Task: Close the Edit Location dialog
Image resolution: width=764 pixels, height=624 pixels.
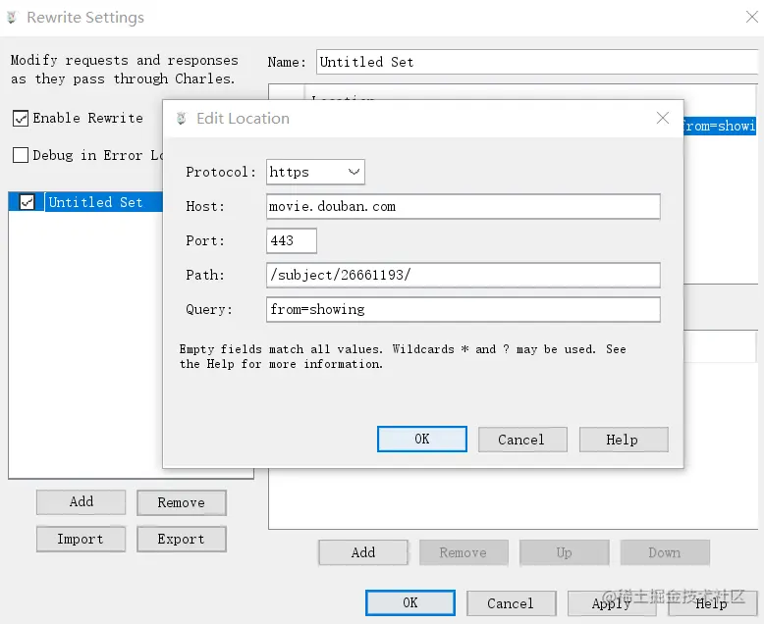Action: [x=662, y=118]
